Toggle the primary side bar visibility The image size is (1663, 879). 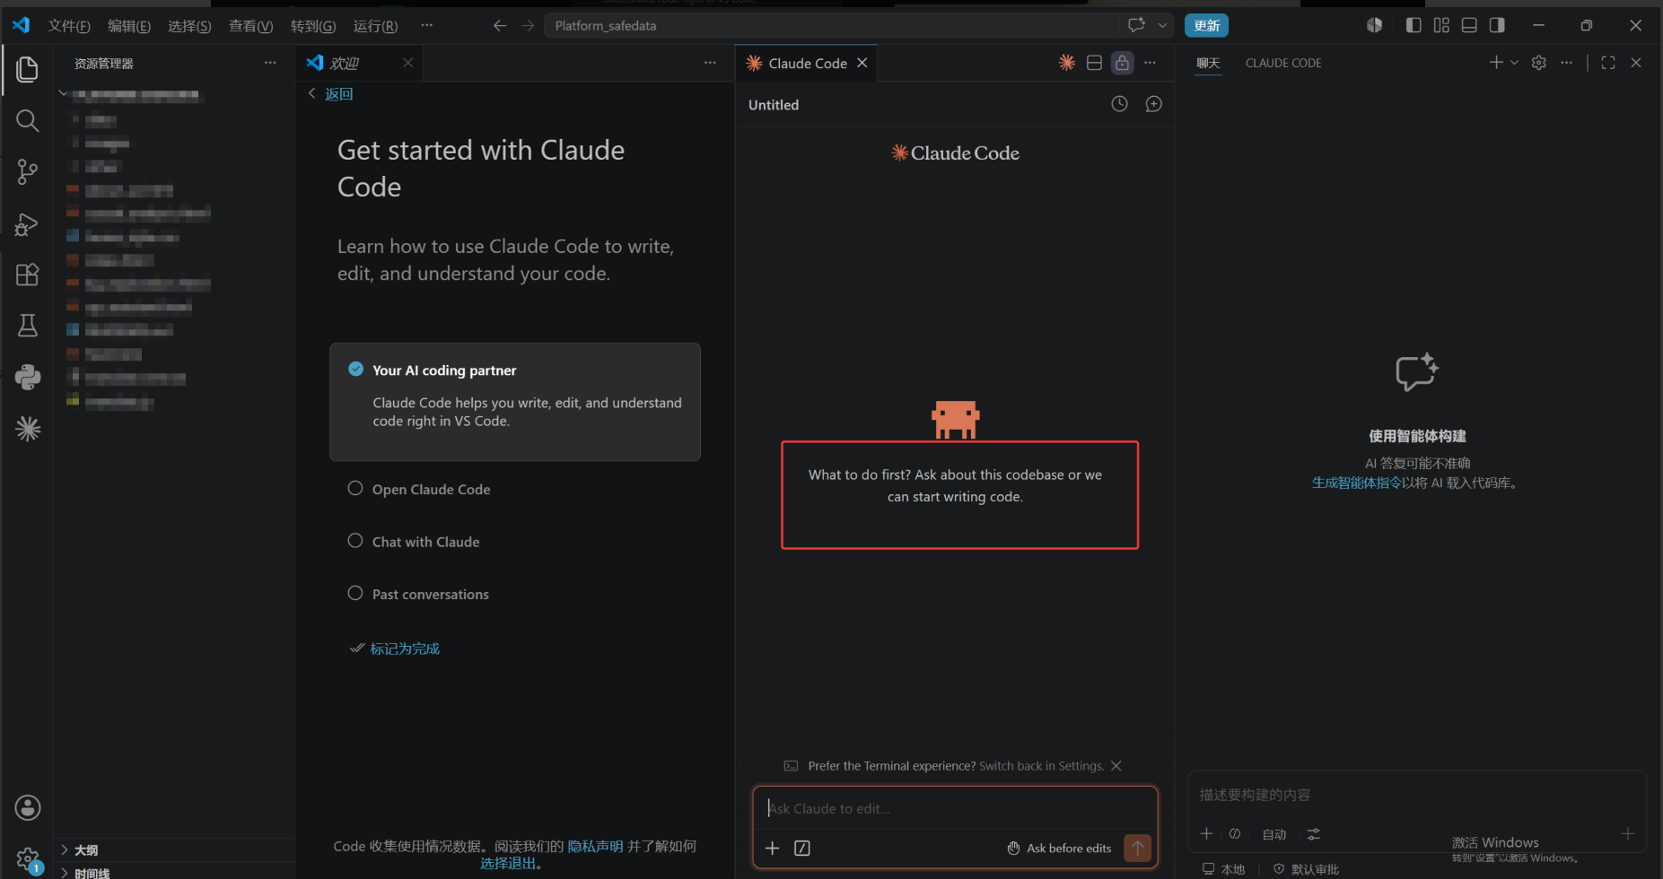coord(1414,25)
